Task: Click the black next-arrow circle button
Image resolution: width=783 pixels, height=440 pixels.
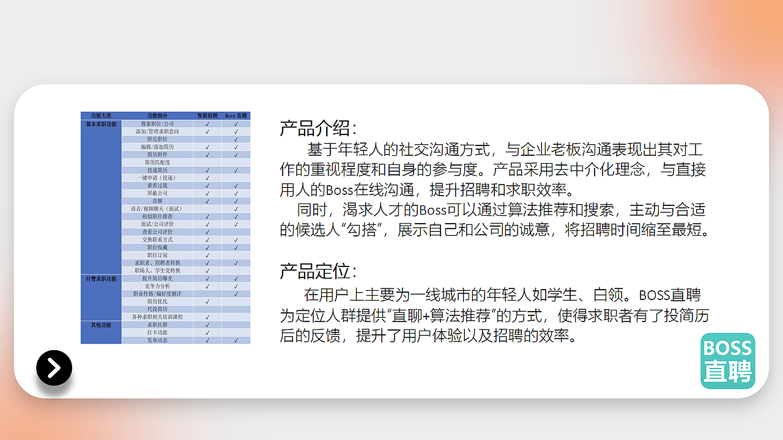Action: click(54, 367)
